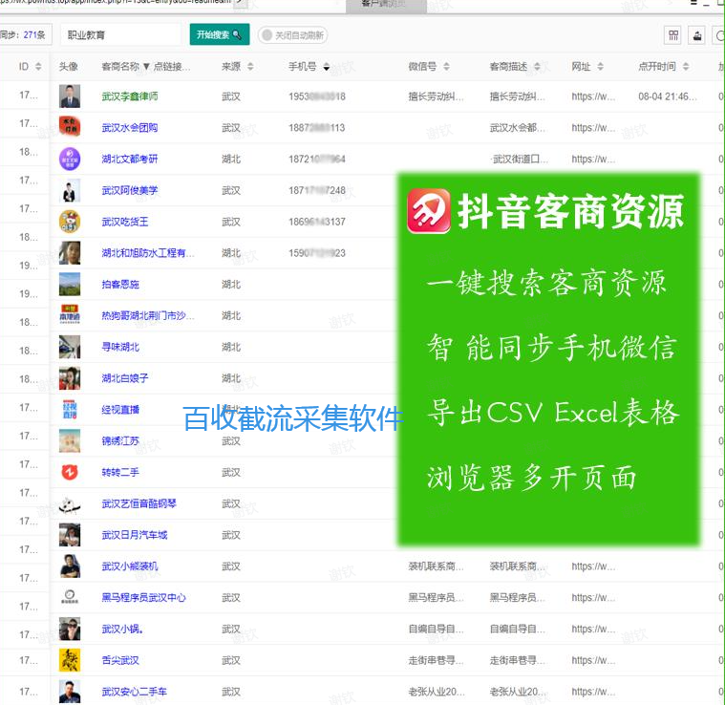Open the 锦绣江苏 link
Screen dimensions: 725x705
click(x=120, y=441)
